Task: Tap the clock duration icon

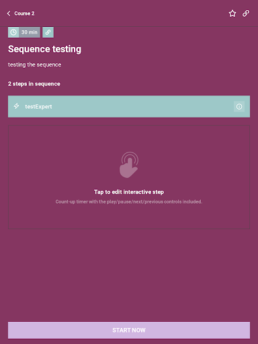Action: pos(13,32)
